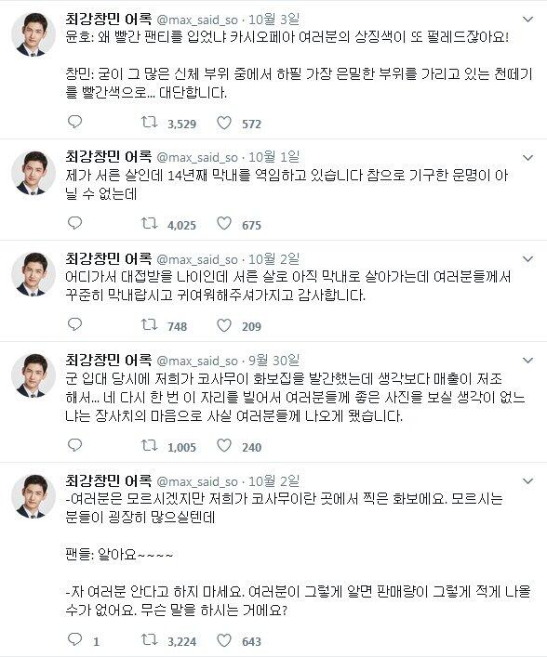Like the tweet showing 572 likes
Image resolution: width=547 pixels, height=657 pixels.
(224, 123)
